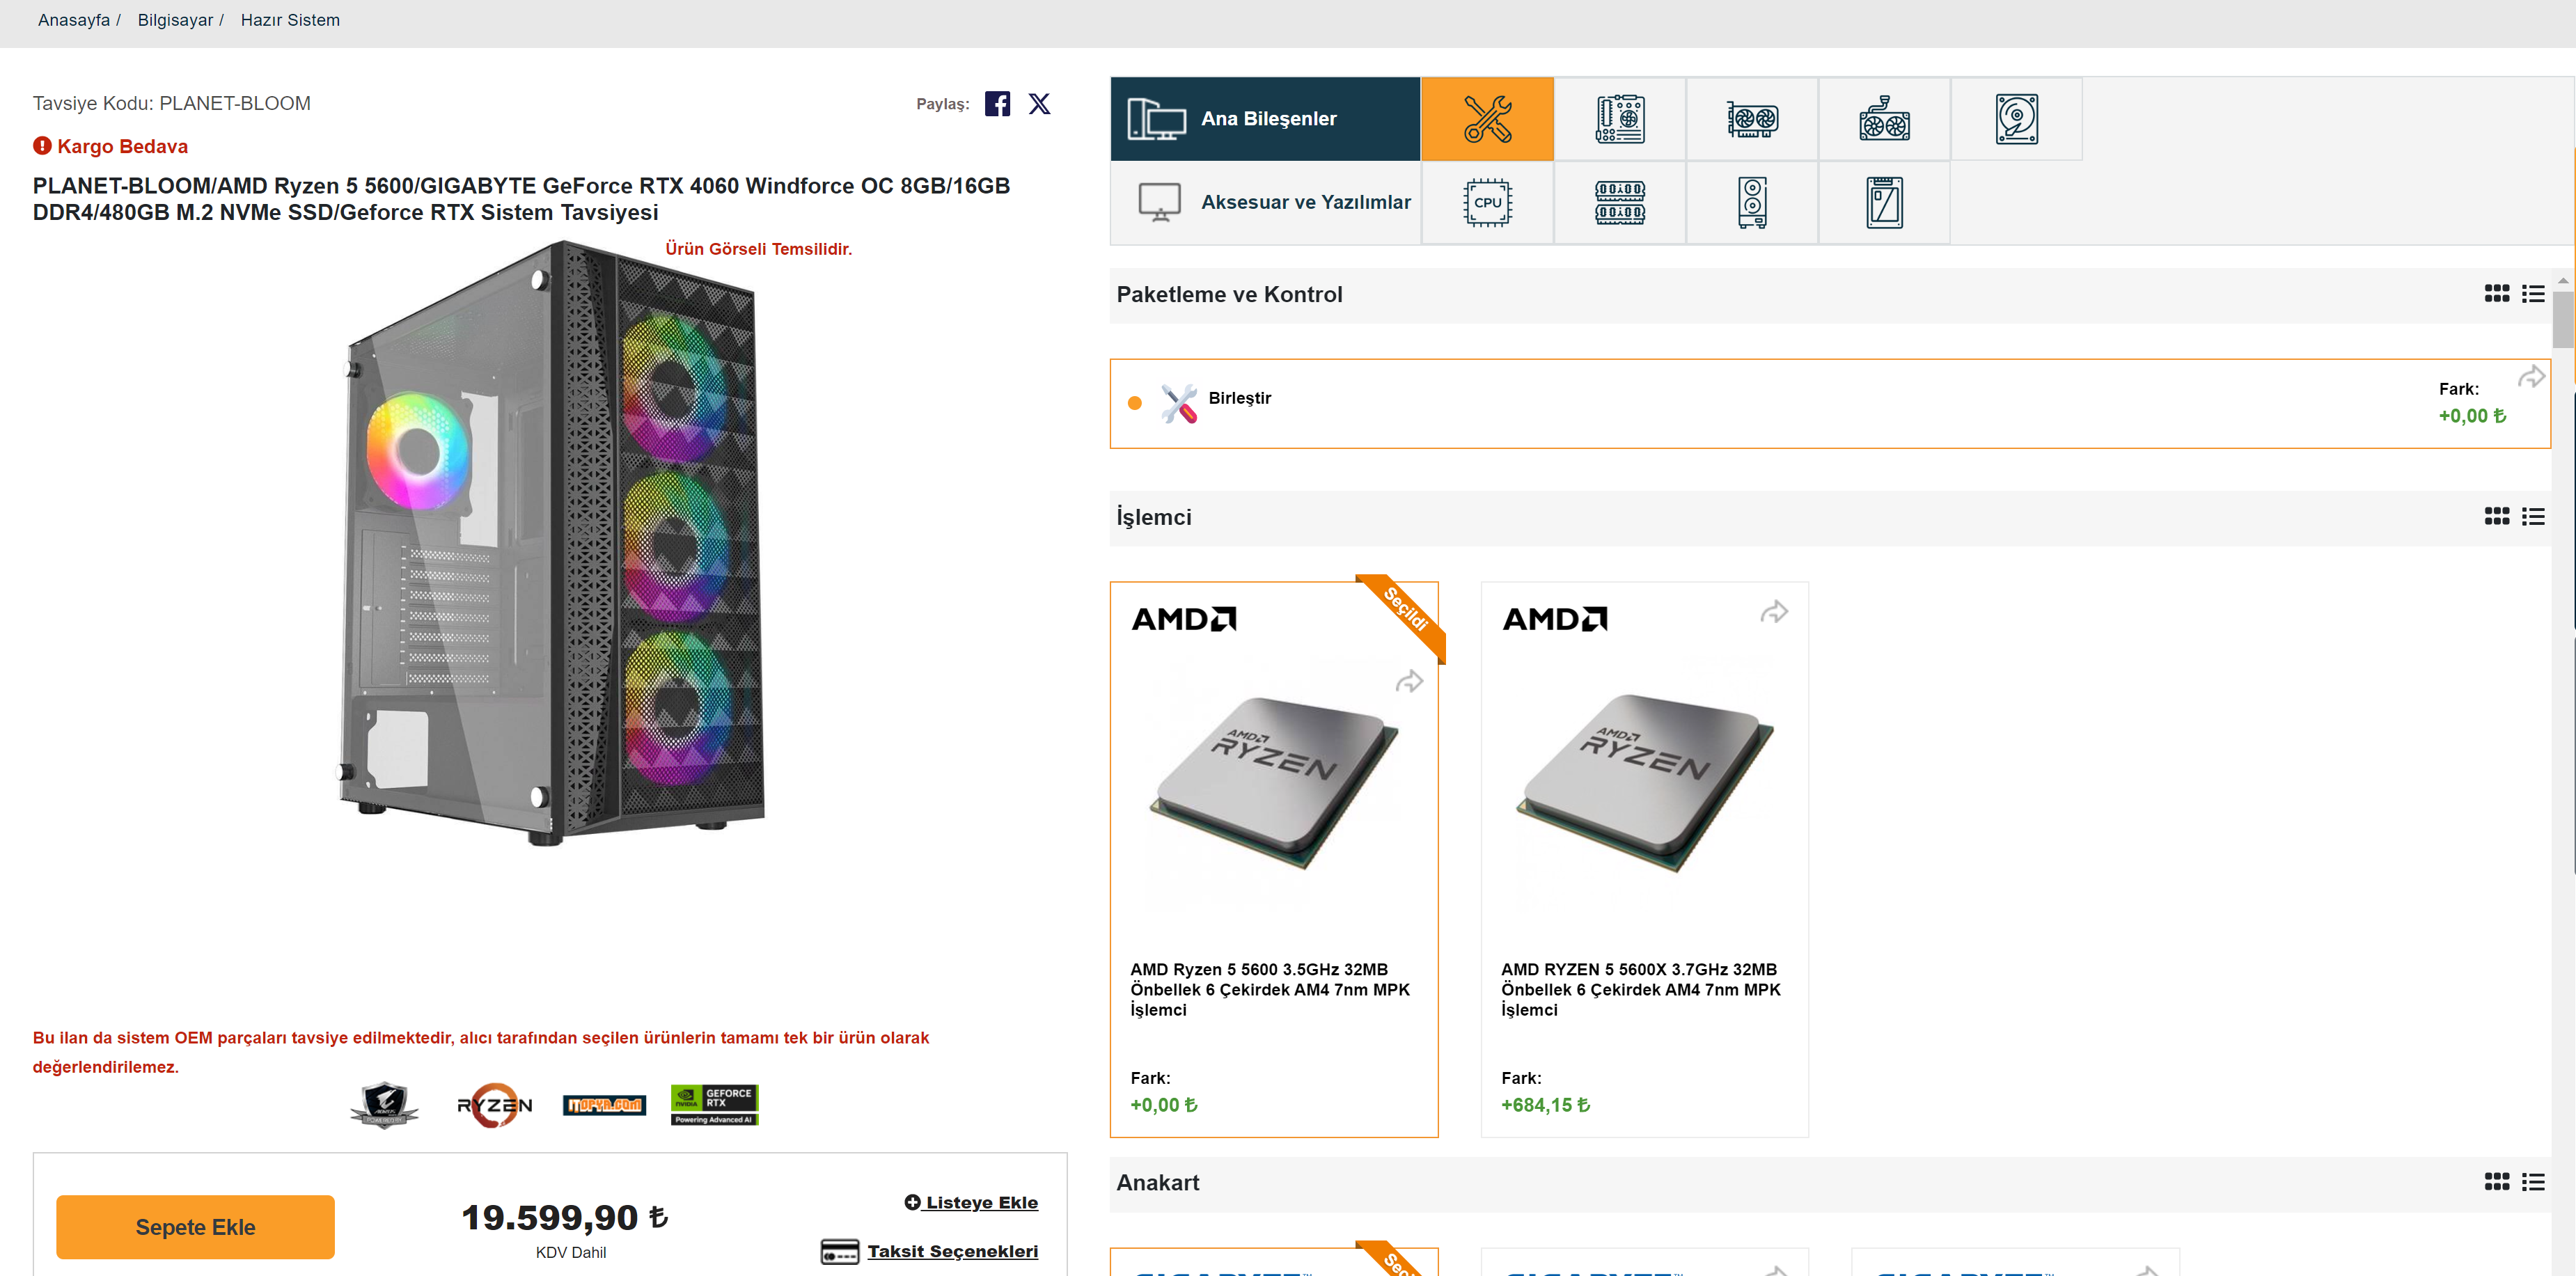Choose the AMD Ryzen 5 5600X processor card
Screen dimensions: 2576x1276
[x=1643, y=860]
